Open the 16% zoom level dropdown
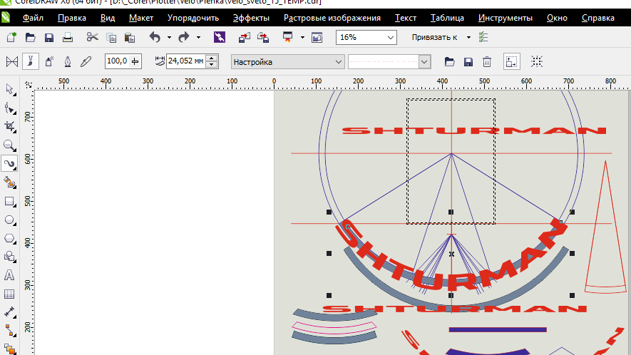The height and width of the screenshot is (355, 631). (390, 38)
